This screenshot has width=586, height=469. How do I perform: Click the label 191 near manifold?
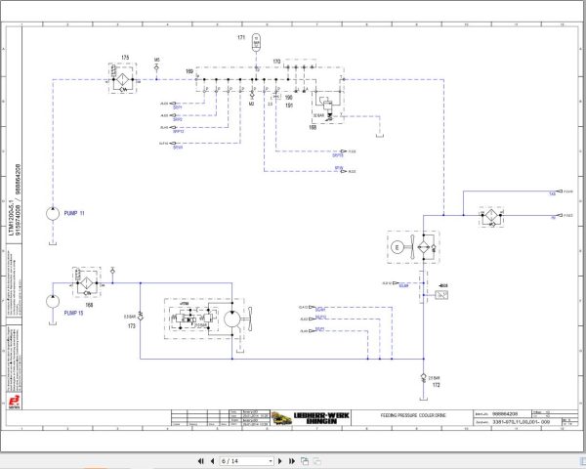point(288,106)
